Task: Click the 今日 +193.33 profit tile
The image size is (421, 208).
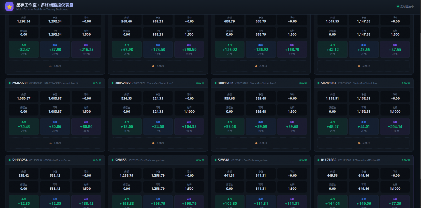Action: click(x=127, y=202)
